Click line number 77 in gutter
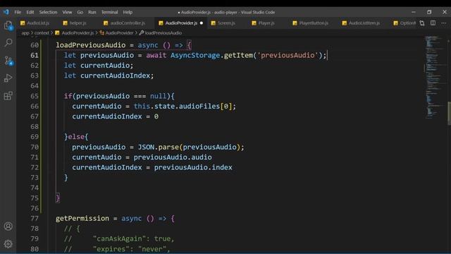This screenshot has height=254, width=451. click(35, 219)
